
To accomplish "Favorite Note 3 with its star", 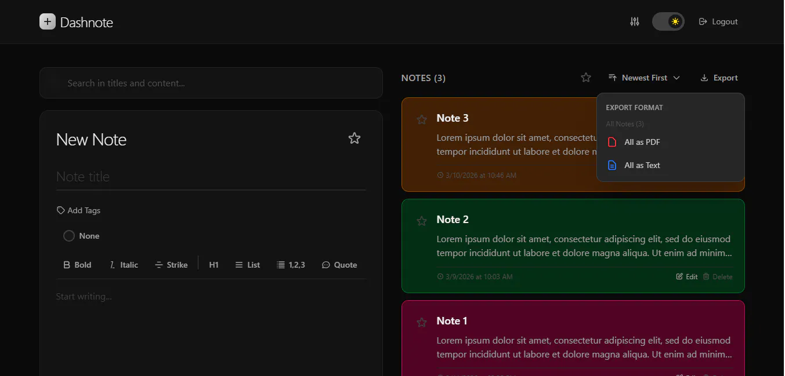I will click(422, 119).
